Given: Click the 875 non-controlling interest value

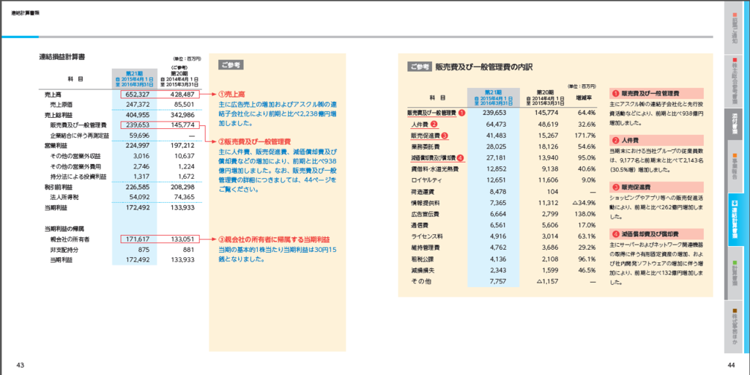Looking at the screenshot, I should [144, 249].
